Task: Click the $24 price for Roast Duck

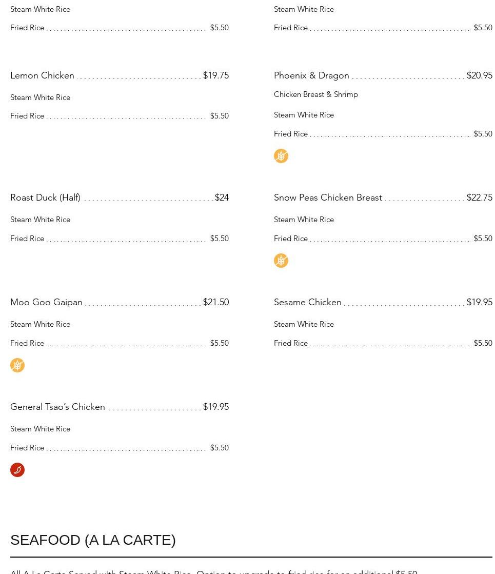Action: click(x=222, y=197)
